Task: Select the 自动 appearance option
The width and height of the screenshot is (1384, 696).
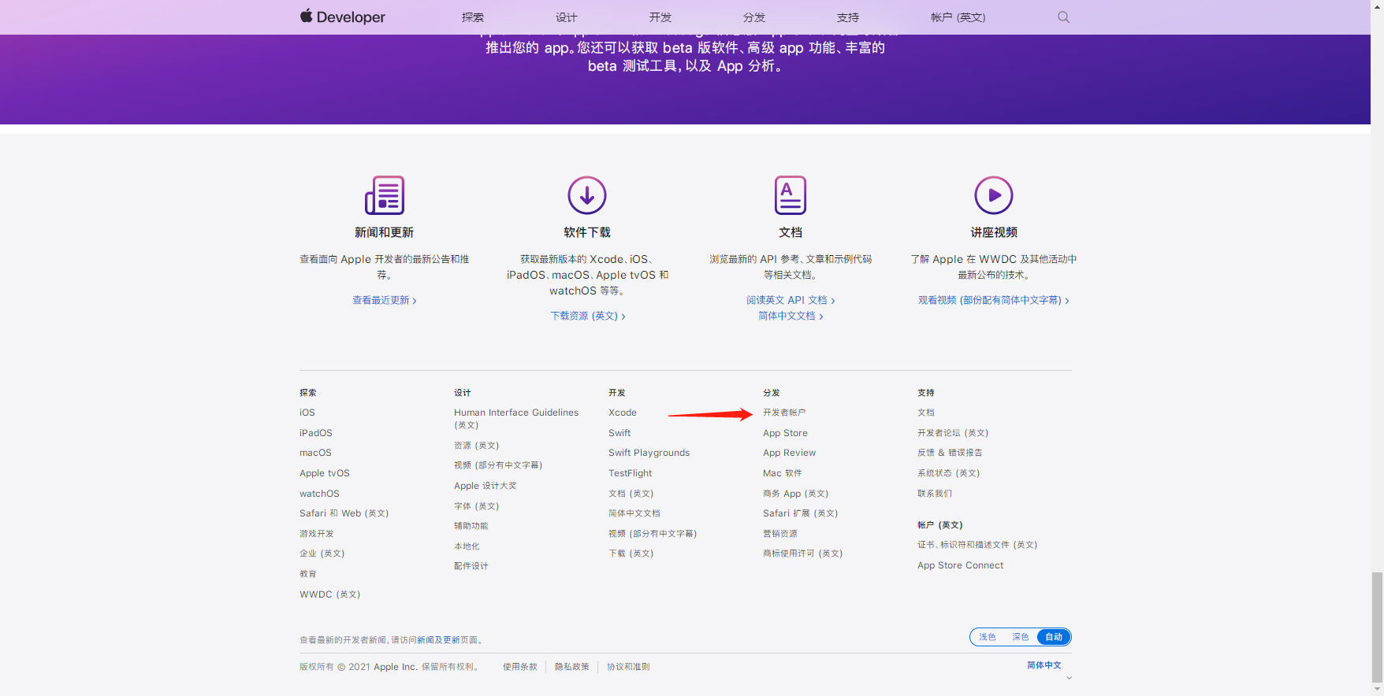Action: coord(1054,637)
